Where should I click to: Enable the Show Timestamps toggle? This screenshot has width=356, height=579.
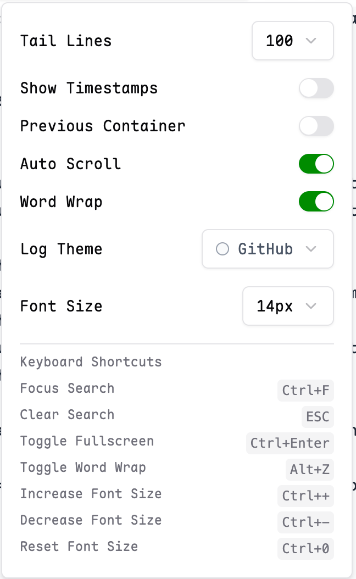[x=316, y=88]
